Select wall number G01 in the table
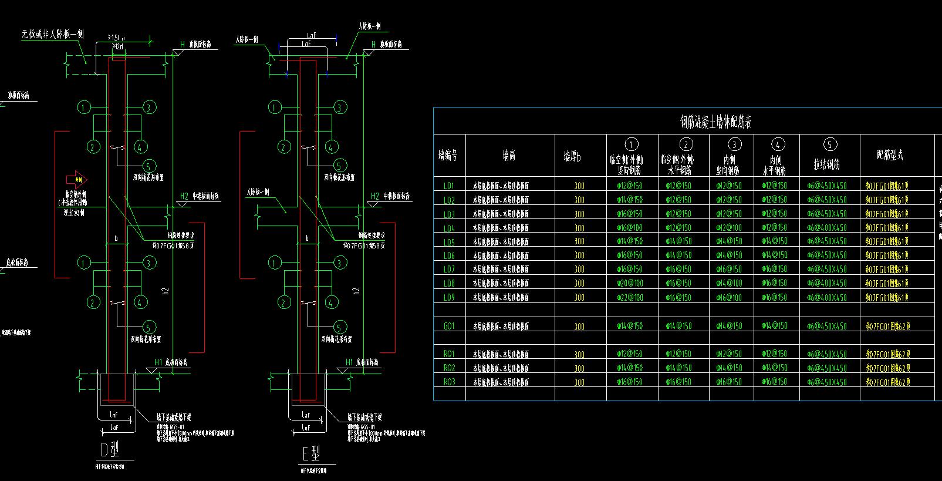The width and height of the screenshot is (942, 481). point(449,326)
